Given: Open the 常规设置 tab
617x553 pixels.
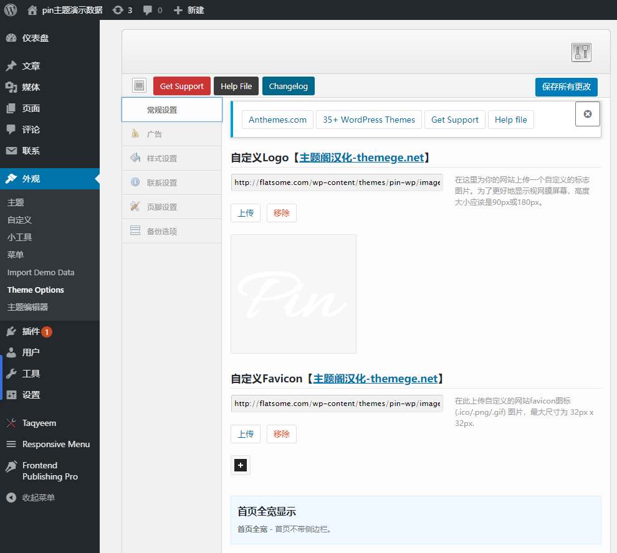Looking at the screenshot, I should [172, 110].
